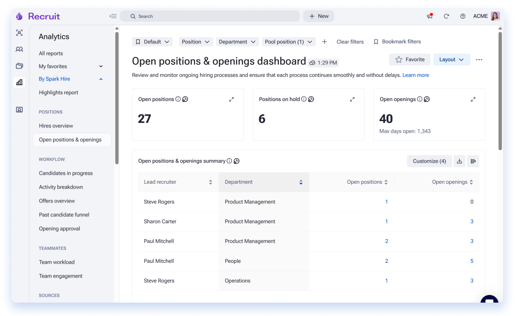Open Team engagement report

coord(60,276)
